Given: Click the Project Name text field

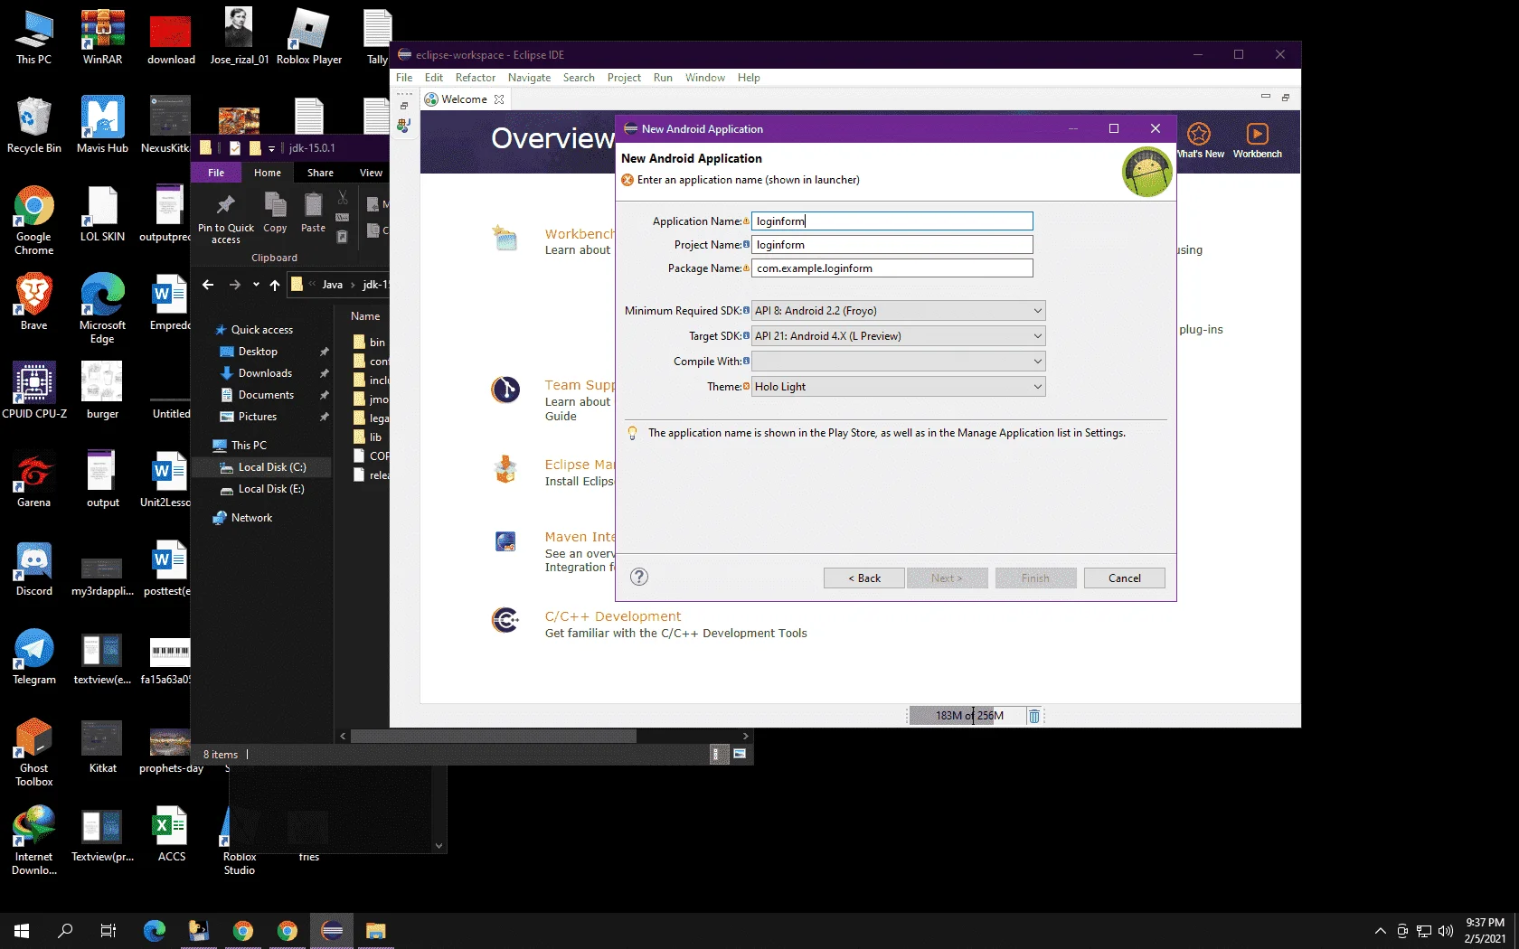Looking at the screenshot, I should pyautogui.click(x=892, y=245).
